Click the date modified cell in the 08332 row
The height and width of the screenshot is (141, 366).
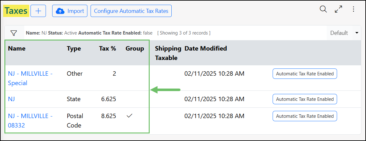214,116
